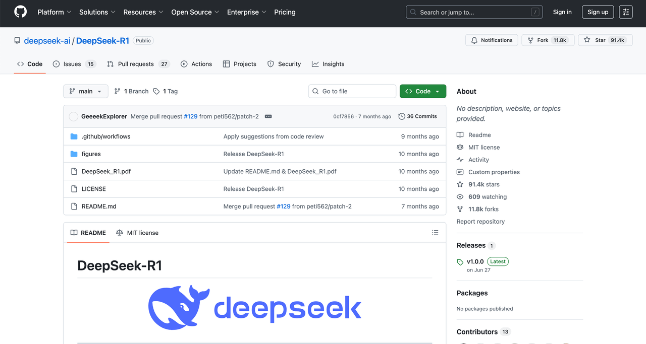
Task: Click the Sign up button
Action: point(598,12)
